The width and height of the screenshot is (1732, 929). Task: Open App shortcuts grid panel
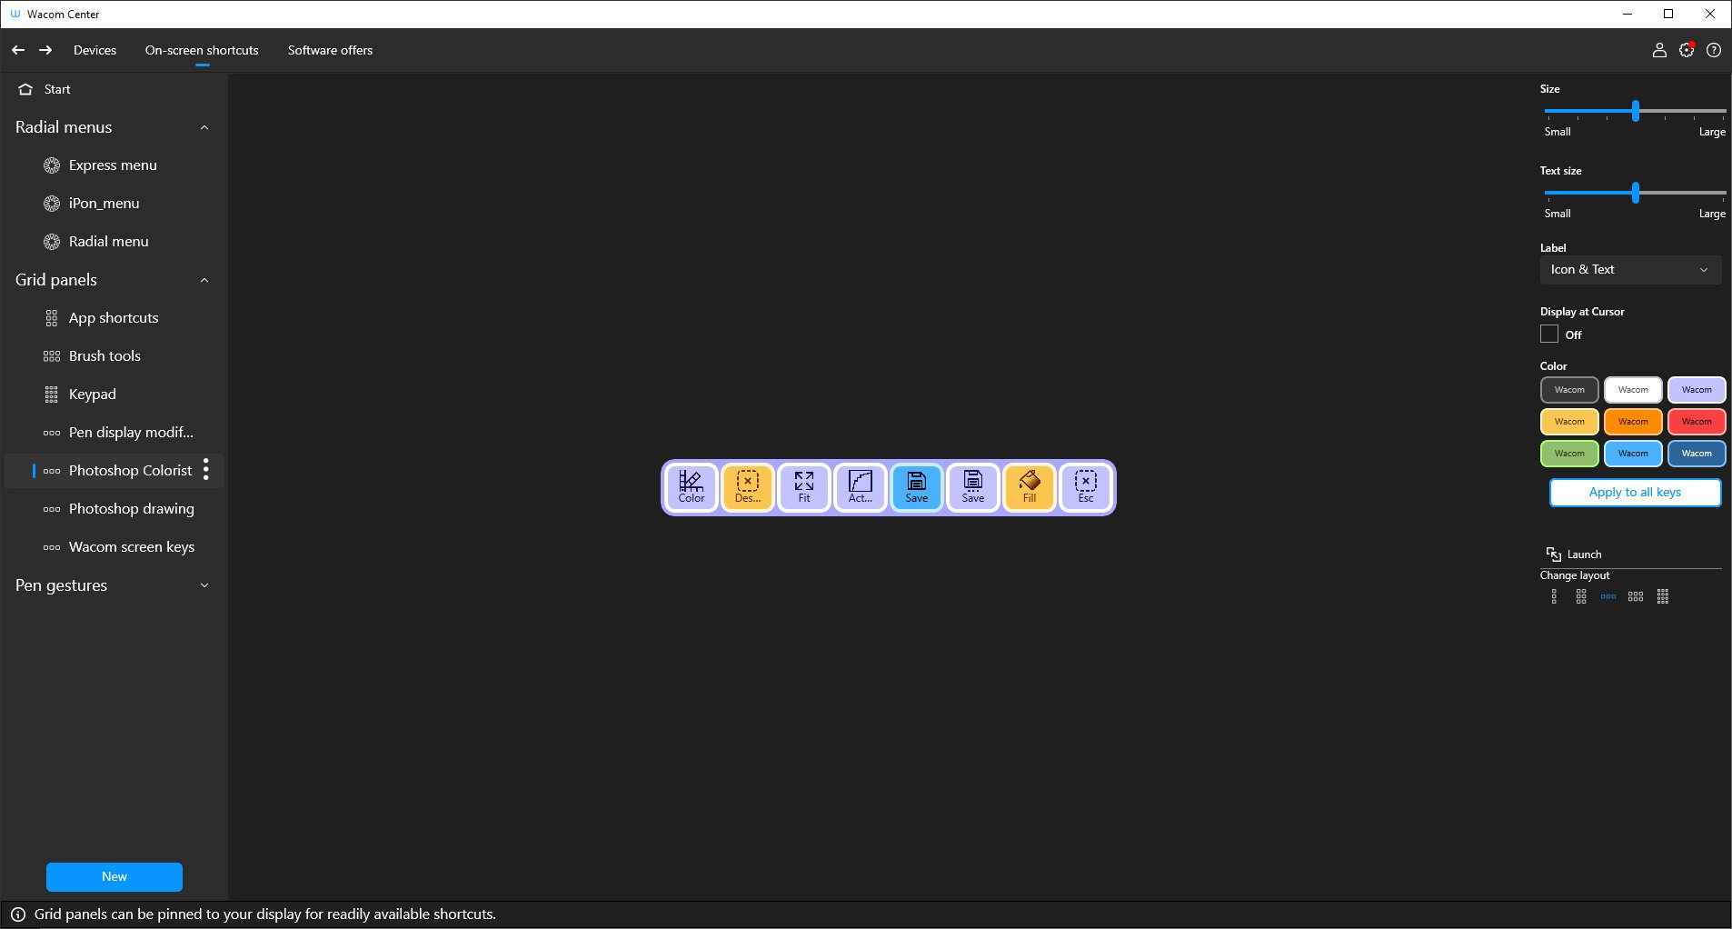click(x=114, y=318)
